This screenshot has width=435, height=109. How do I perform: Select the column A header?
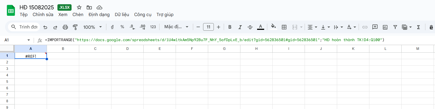(x=31, y=49)
